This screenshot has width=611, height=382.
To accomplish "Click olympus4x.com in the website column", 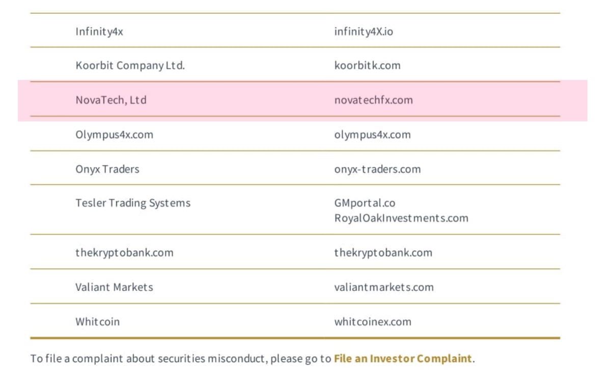I will 372,135.
